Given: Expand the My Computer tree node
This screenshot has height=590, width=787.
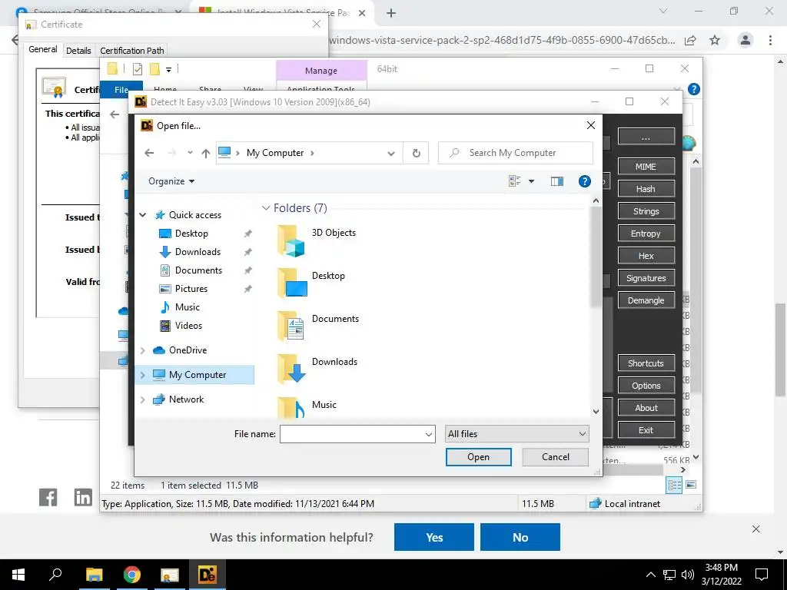Looking at the screenshot, I should [x=142, y=375].
